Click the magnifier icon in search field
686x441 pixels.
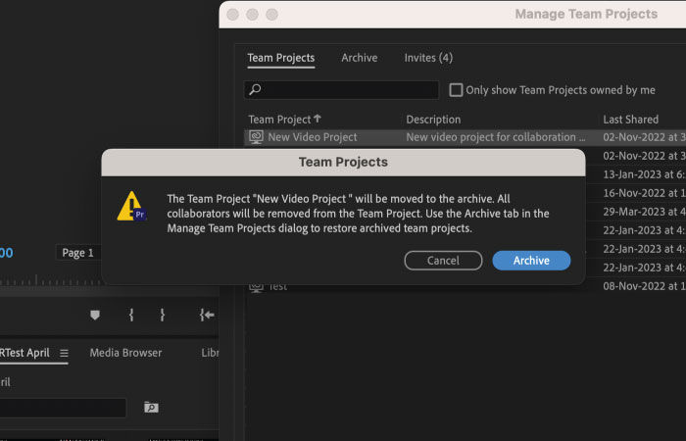coord(255,90)
